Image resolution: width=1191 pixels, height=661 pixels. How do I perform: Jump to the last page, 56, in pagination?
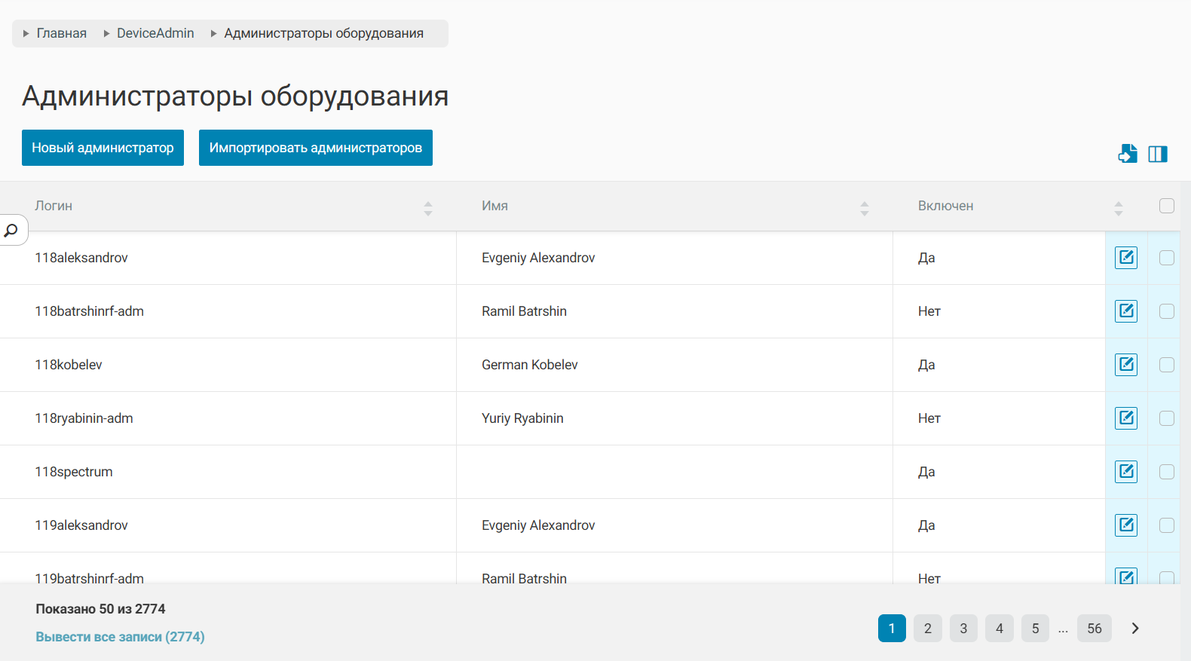coord(1094,629)
